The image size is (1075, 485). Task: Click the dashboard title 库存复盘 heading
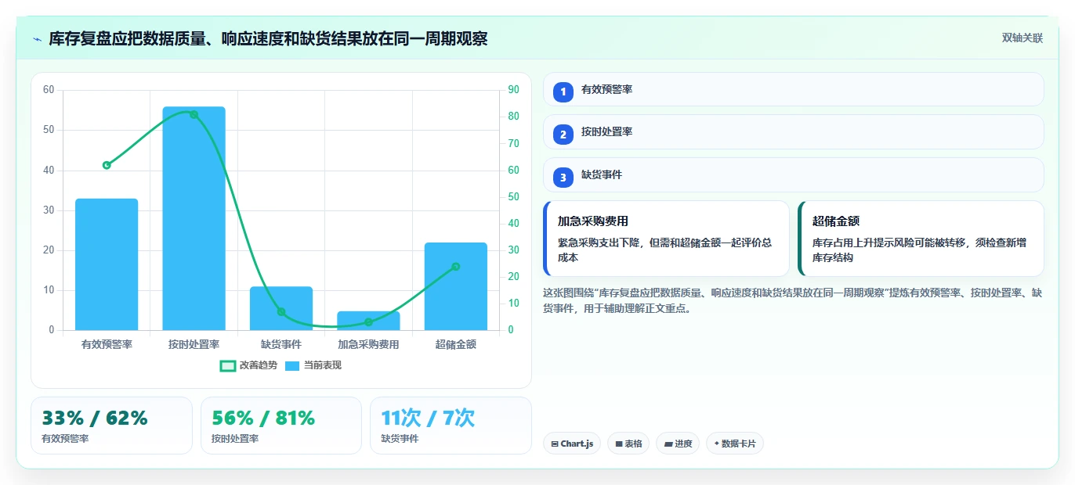click(x=268, y=38)
